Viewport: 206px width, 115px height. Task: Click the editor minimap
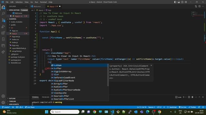click(x=197, y=14)
